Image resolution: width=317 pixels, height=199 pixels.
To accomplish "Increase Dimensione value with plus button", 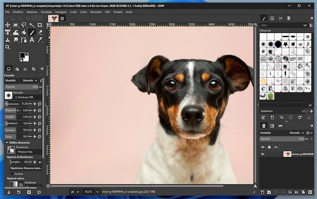I will [35, 104].
